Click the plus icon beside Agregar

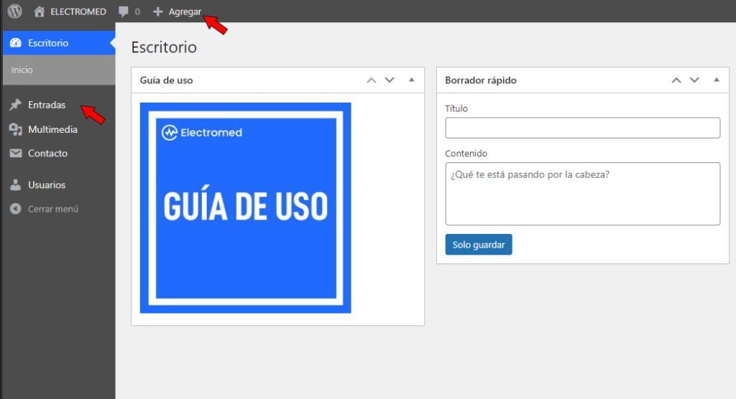(157, 11)
